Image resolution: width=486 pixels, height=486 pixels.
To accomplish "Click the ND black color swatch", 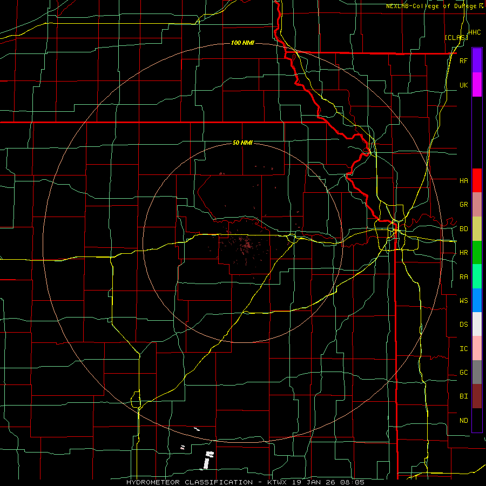I will pos(477,420).
